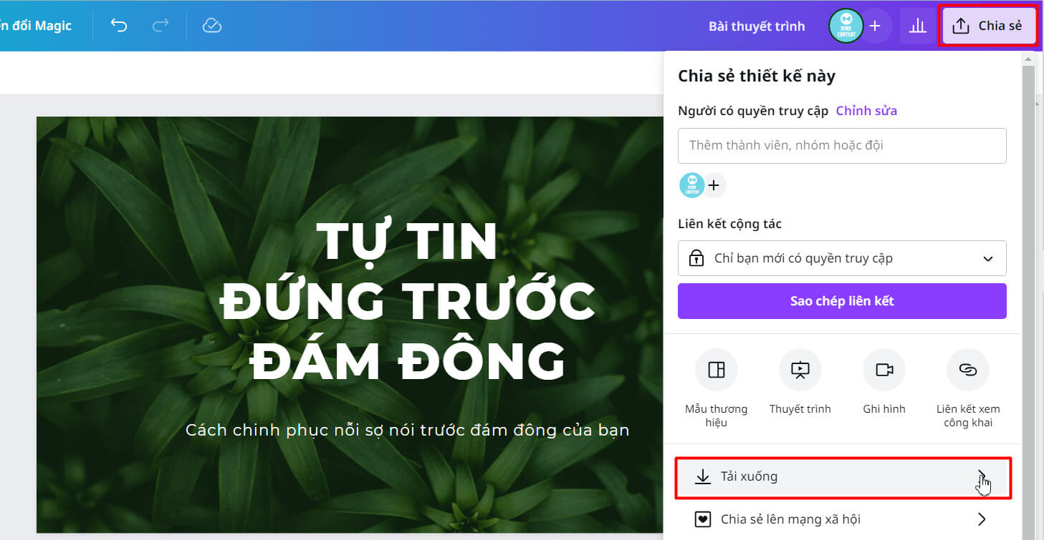Click the Sao chép liên kết button
Image resolution: width=1044 pixels, height=540 pixels.
(842, 300)
